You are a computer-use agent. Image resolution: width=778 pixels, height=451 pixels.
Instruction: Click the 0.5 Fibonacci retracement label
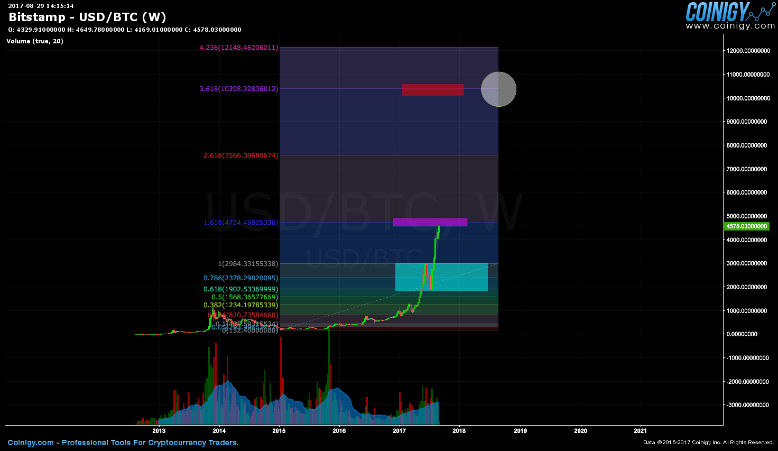244,297
